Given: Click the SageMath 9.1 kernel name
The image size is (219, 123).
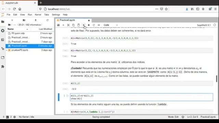Looking at the screenshot, I should pyautogui.click(x=204, y=25).
